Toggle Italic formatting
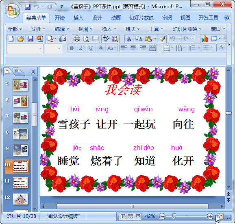 (x=81, y=48)
